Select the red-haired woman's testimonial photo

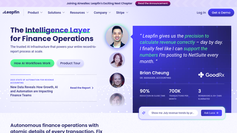coord(117,60)
